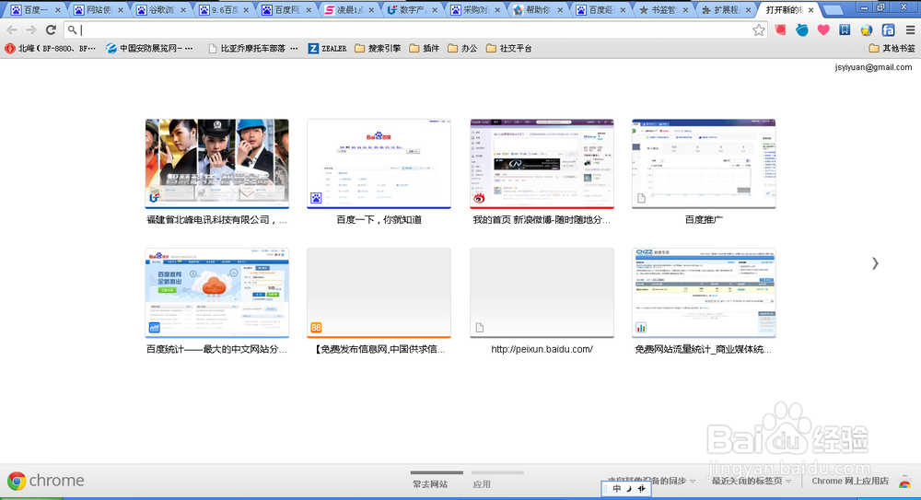Open the 中国安防展览网 bookmark

click(x=150, y=48)
